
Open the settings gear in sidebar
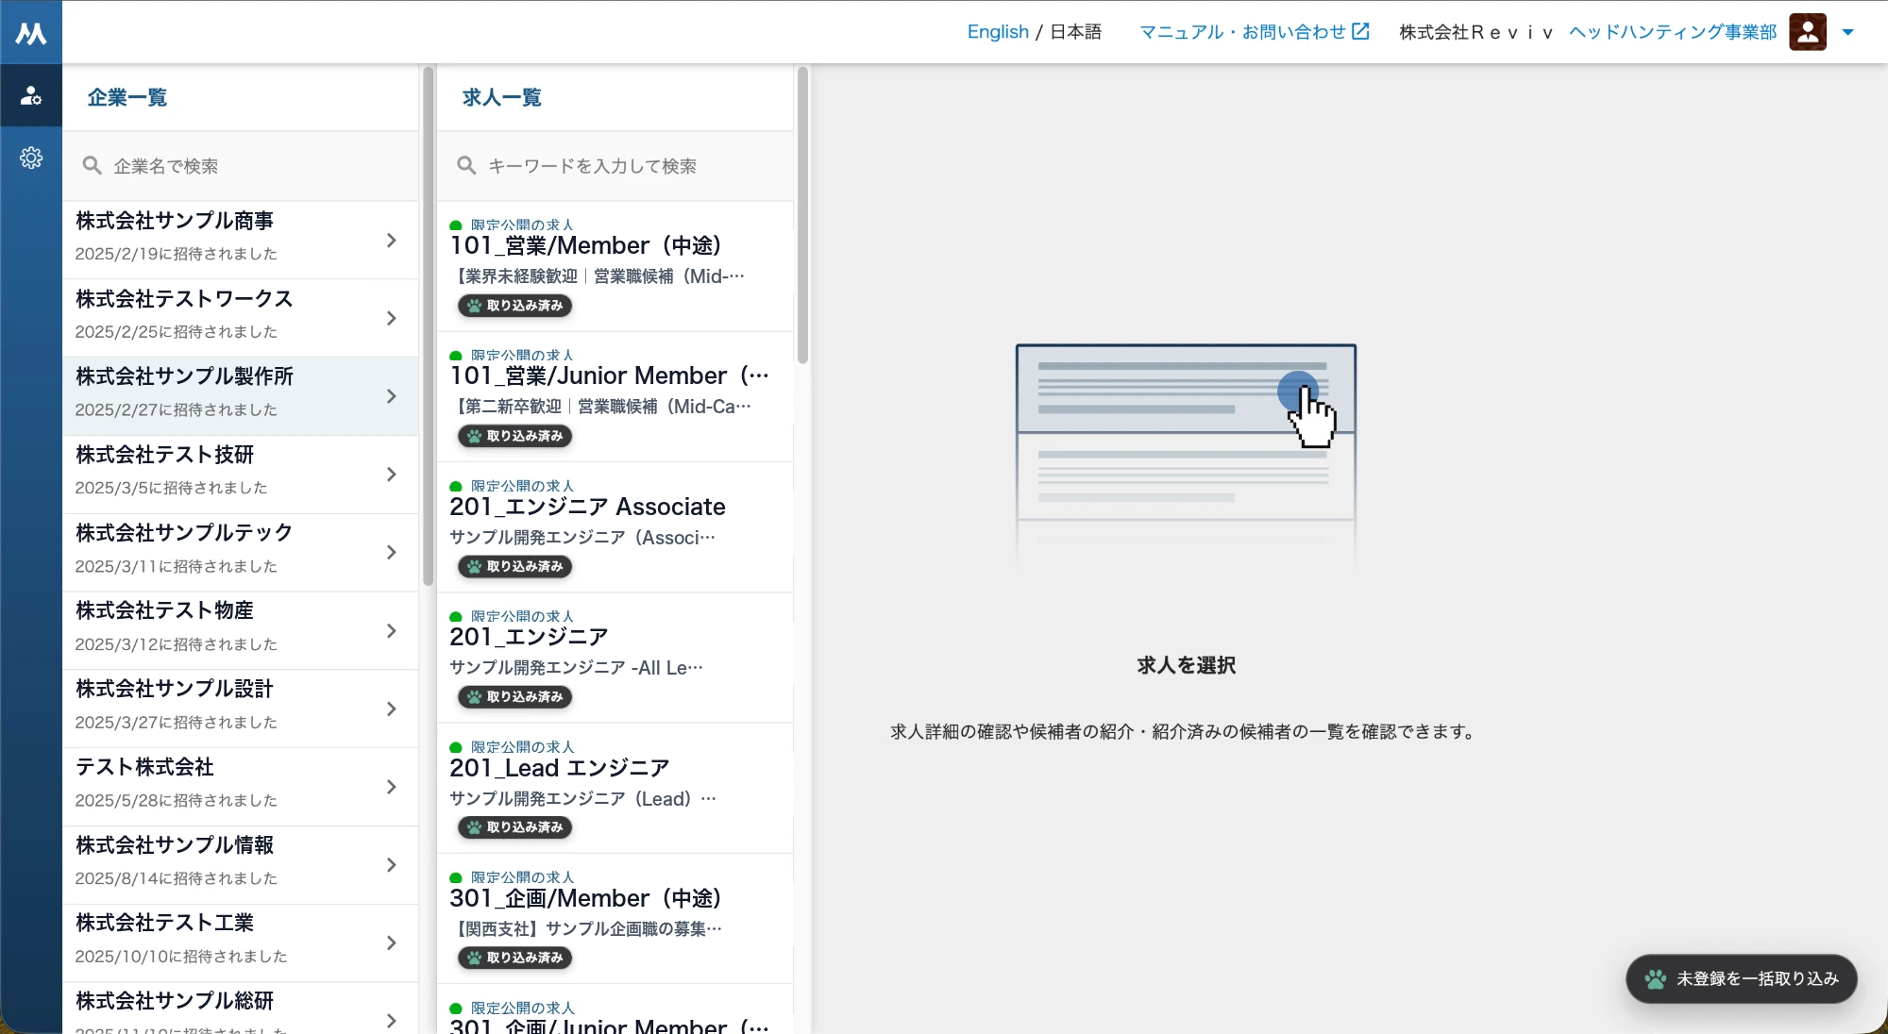coord(31,158)
